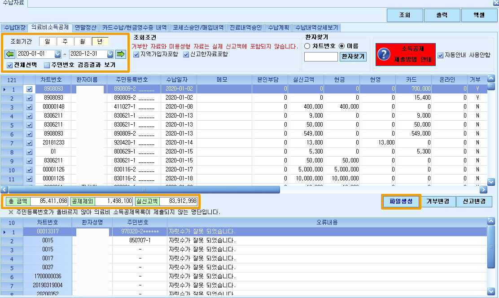499x298 pixels.
Task: Click error list vertical scrollbar thumb
Action: tap(491, 247)
